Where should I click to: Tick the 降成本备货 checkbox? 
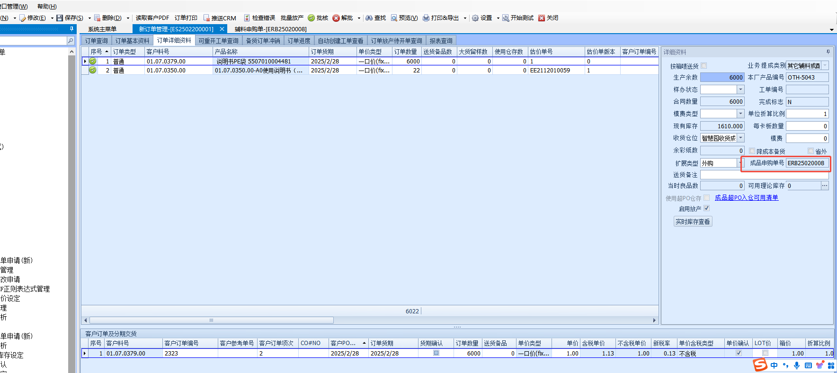point(752,151)
